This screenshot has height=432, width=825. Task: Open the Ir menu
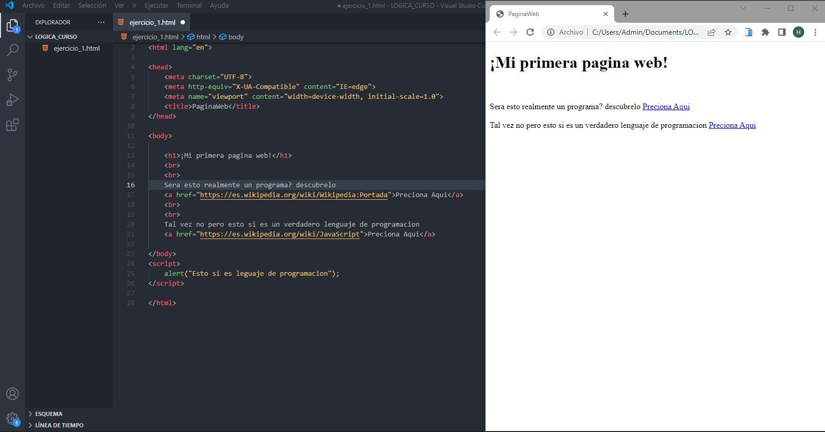(x=134, y=5)
